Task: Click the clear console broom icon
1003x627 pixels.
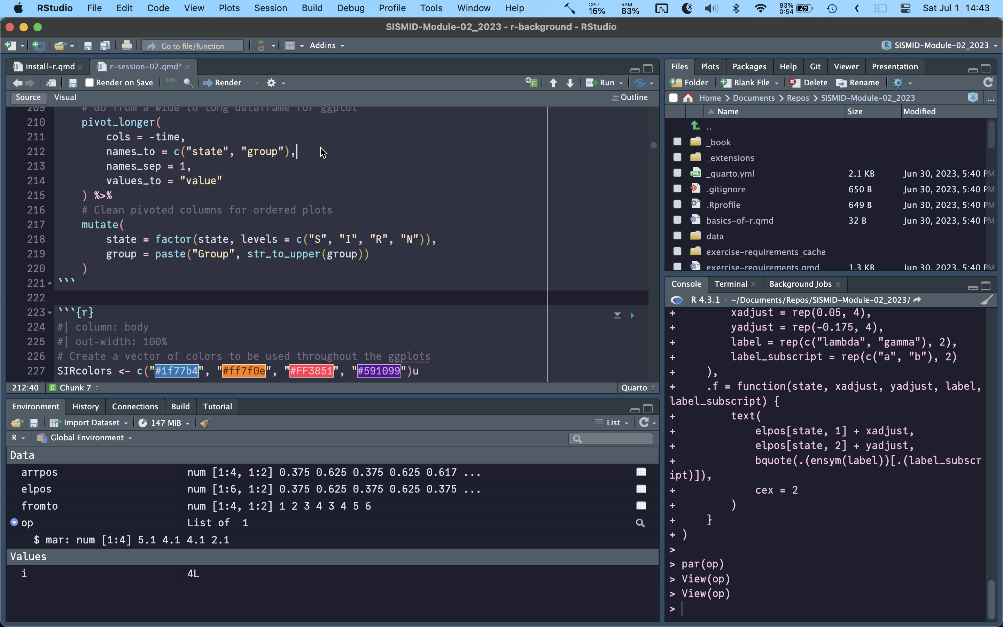Action: pos(986,300)
